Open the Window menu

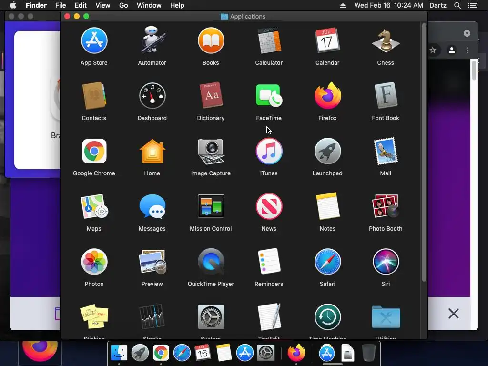[x=149, y=5]
